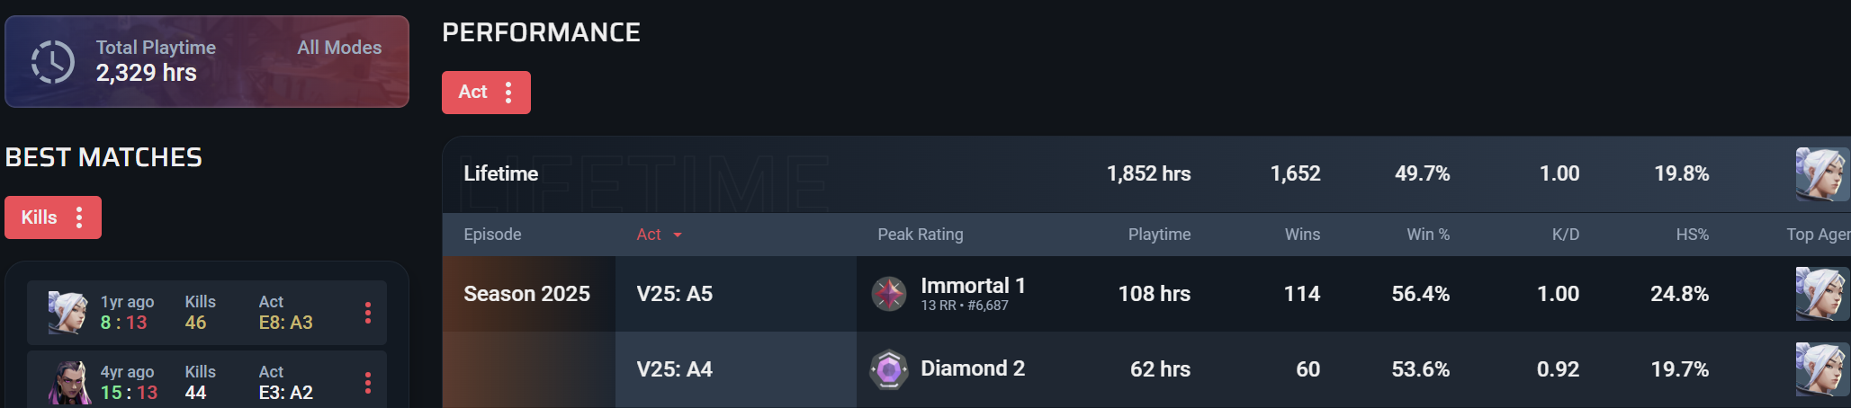
Task: Open the Kills filter dropdown
Action: click(x=53, y=217)
